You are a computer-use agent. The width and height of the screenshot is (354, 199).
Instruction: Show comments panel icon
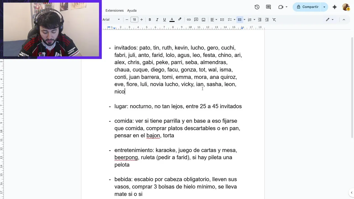tap(268, 7)
